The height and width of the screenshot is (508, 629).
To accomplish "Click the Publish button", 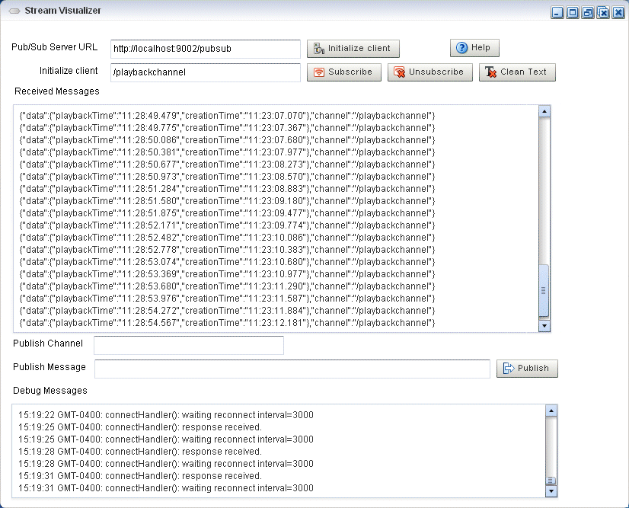I will [x=527, y=369].
